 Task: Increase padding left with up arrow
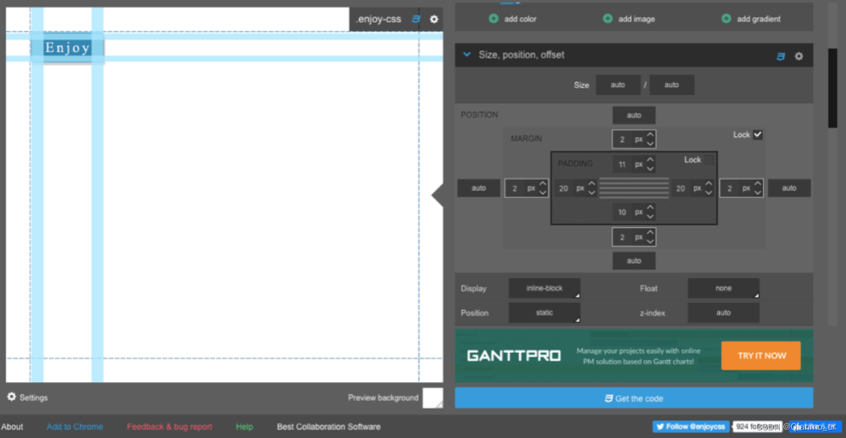(592, 184)
